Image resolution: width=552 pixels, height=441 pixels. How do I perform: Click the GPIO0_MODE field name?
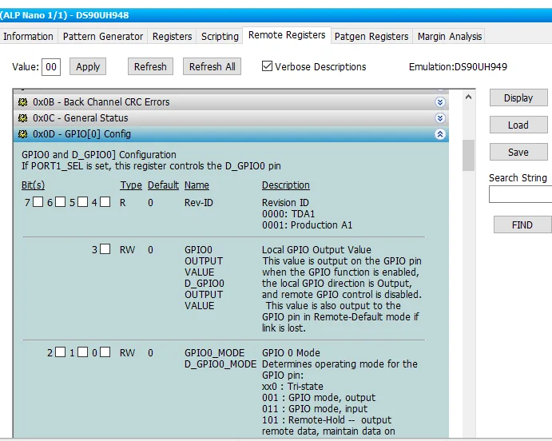click(214, 353)
